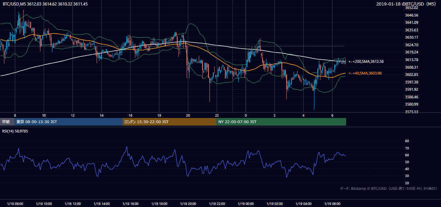Image resolution: width=441 pixels, height=207 pixels.
Task: Click hour label 22 below price chart
Action: click(x=217, y=115)
